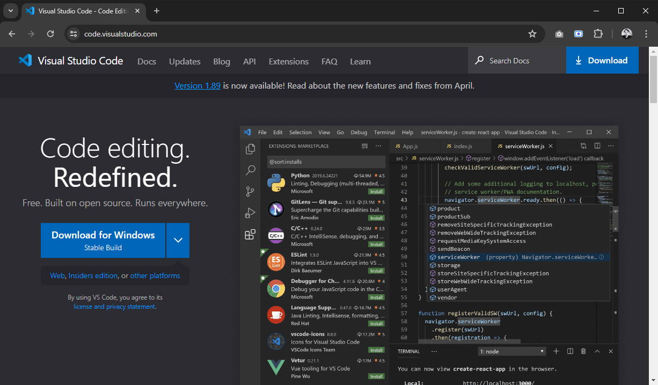Click the Install button for the Python extension

pyautogui.click(x=376, y=192)
